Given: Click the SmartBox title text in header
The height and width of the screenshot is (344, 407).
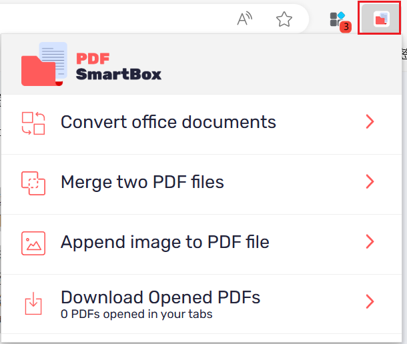Looking at the screenshot, I should [119, 75].
